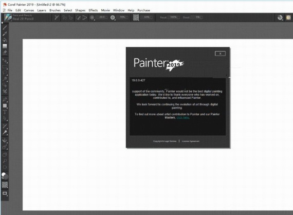Open the Window menu

119,10
